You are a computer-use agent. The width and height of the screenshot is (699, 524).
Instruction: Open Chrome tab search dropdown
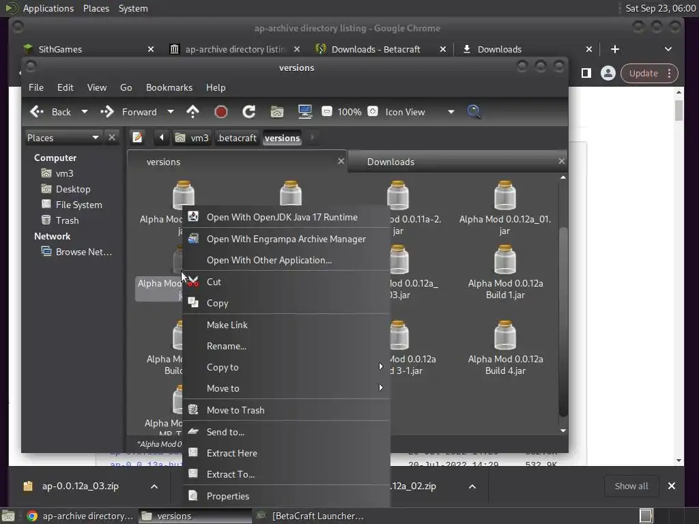[668, 49]
